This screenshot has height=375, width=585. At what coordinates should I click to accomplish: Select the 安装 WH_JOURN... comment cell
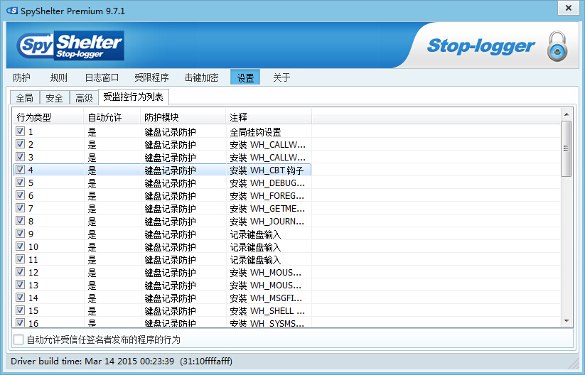click(267, 222)
